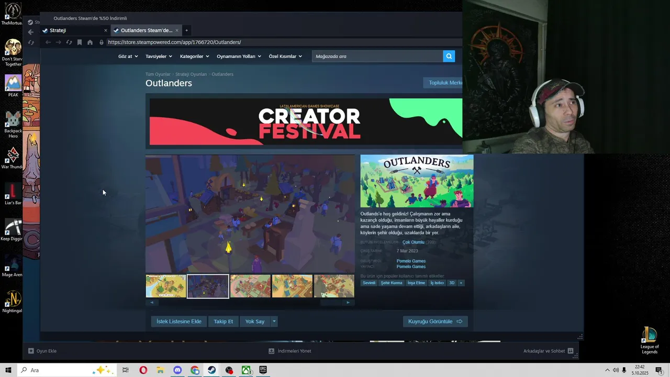Viewport: 670px width, 377px height.
Task: Open Çok Olumlu reviews link
Action: (414, 242)
